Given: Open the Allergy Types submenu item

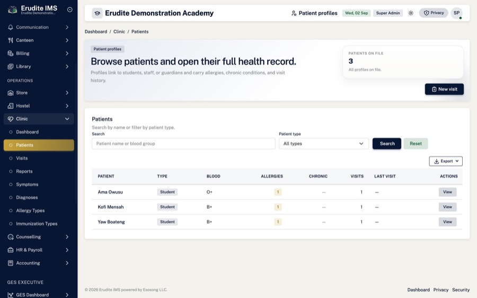Looking at the screenshot, I should 39,211.
